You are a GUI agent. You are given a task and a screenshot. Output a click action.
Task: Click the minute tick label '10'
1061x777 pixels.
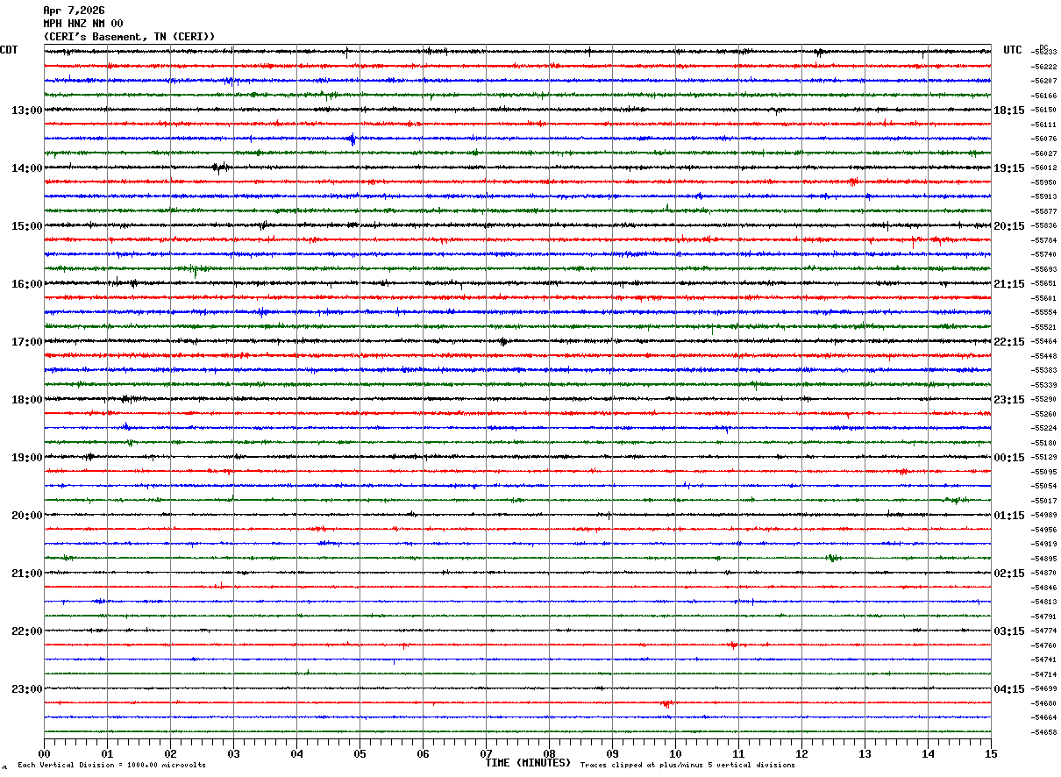click(x=675, y=754)
